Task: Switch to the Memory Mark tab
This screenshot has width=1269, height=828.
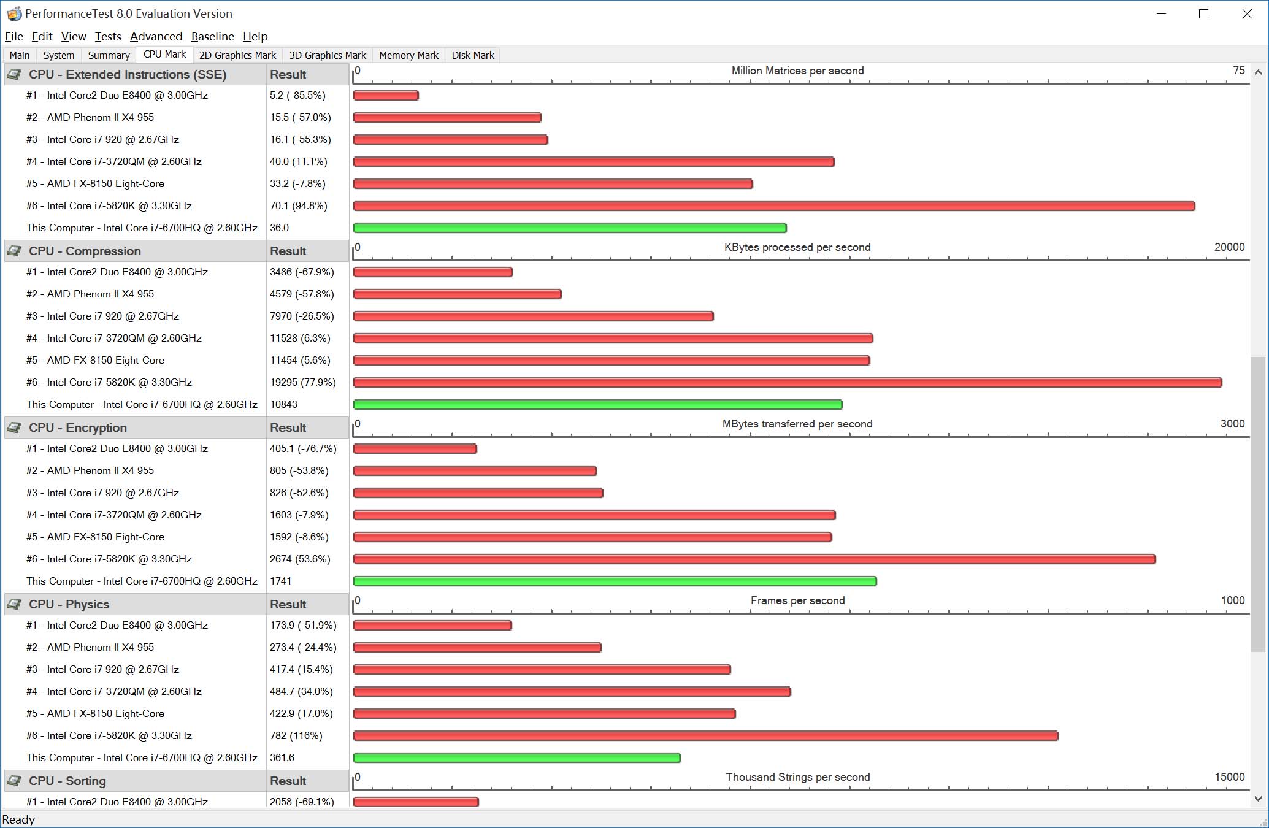Action: coord(408,55)
